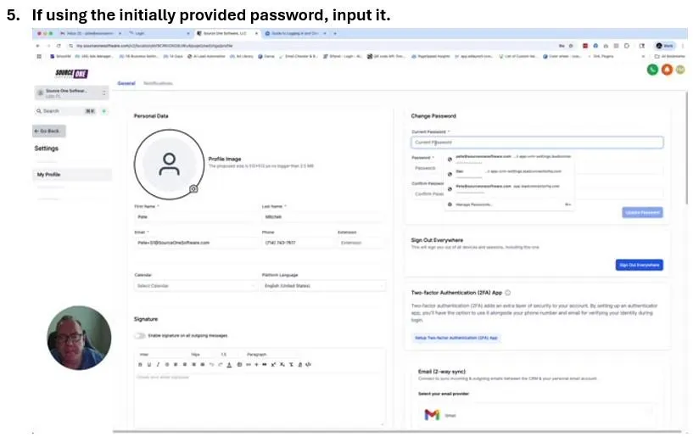Select the Login browser tab
The image size is (693, 437).
[159, 33]
